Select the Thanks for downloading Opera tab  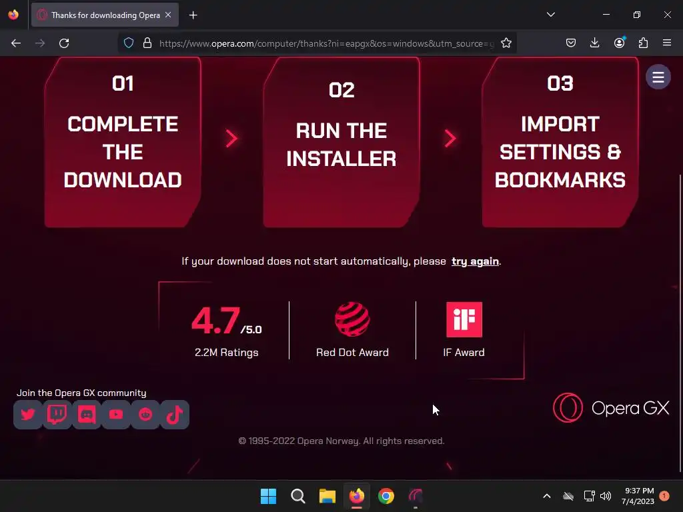tap(105, 15)
